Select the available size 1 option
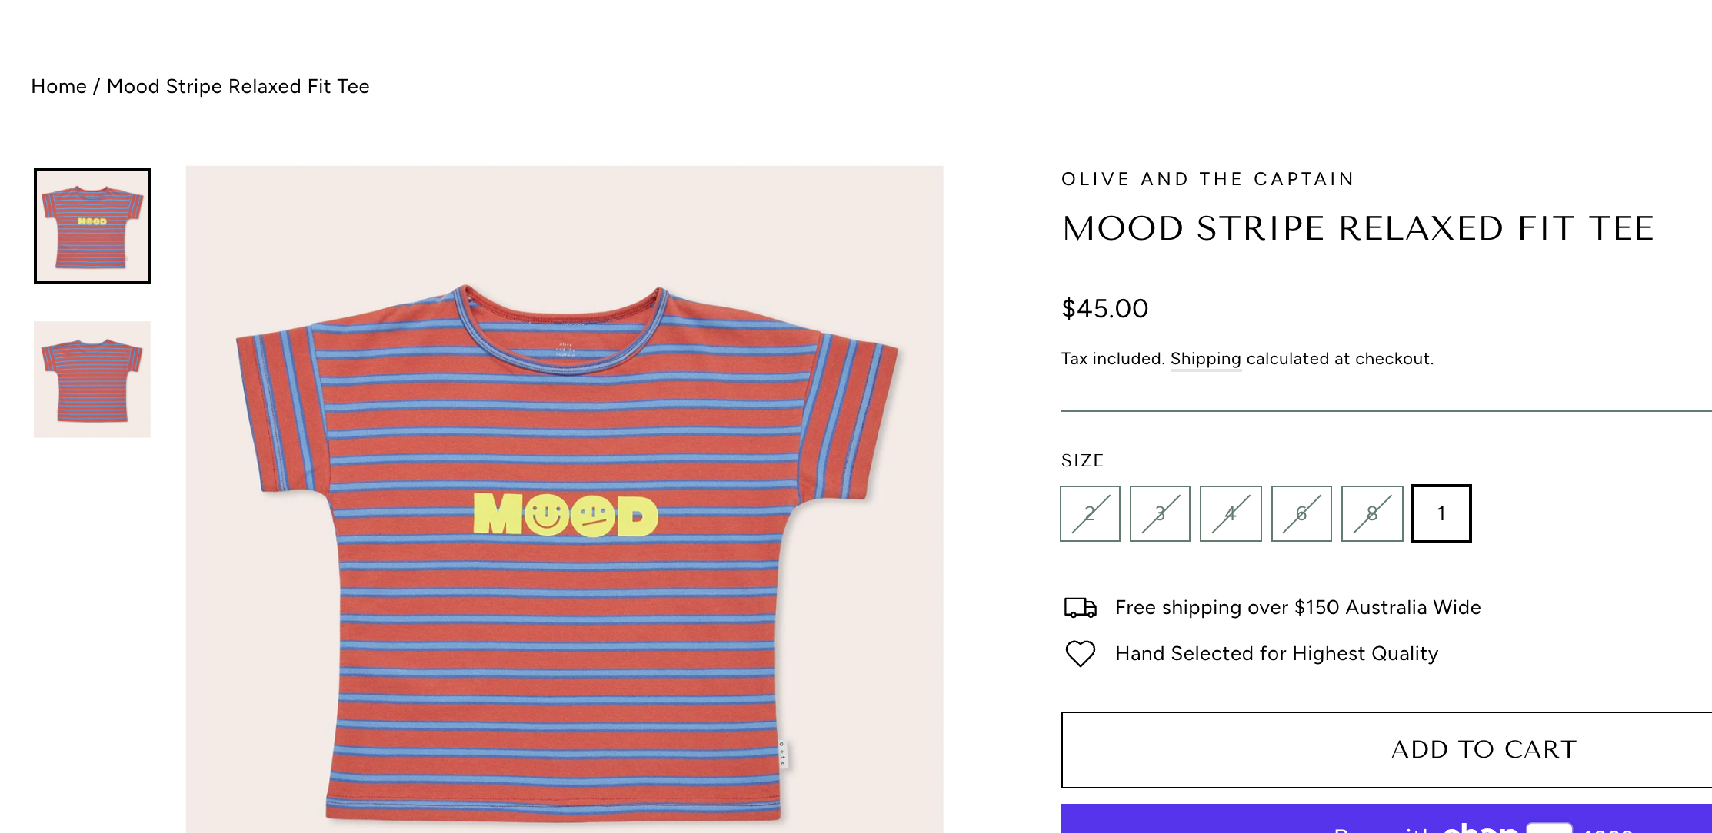The width and height of the screenshot is (1712, 833). point(1441,513)
